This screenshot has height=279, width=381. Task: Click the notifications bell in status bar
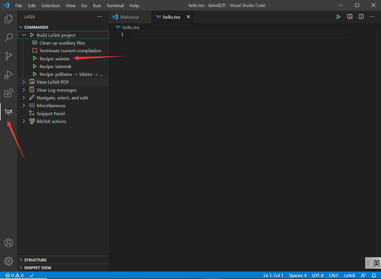pos(374,275)
